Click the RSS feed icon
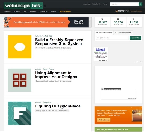This screenshot has height=132, width=145. coord(115,32)
